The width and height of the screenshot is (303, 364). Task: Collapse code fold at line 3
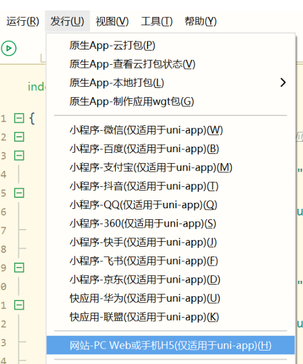(x=19, y=156)
